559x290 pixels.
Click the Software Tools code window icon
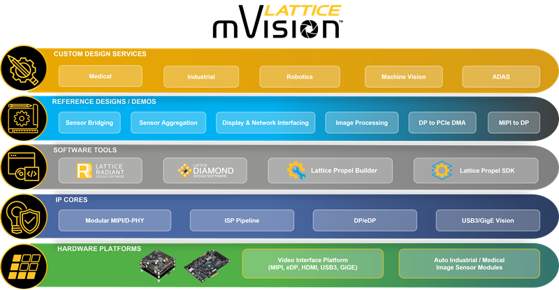pos(24,169)
